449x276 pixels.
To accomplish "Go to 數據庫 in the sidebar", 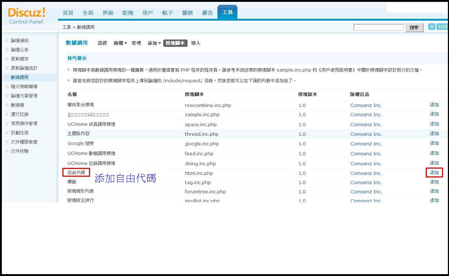I will tap(17, 105).
